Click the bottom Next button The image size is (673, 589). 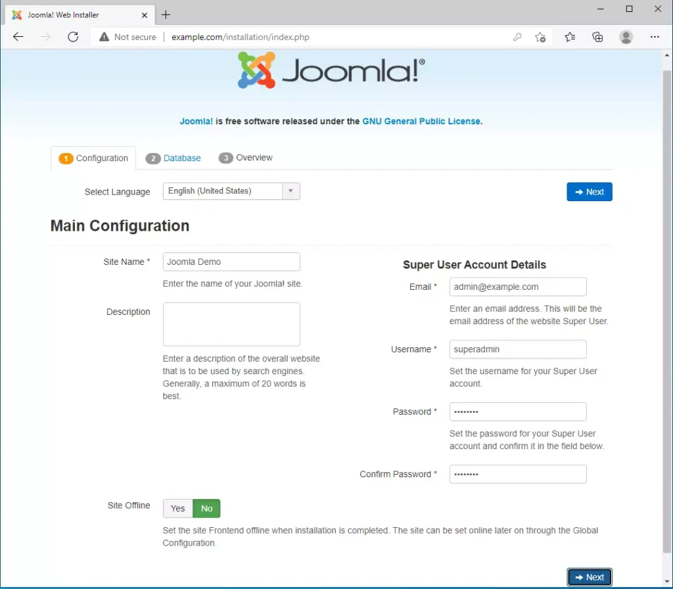tap(590, 577)
